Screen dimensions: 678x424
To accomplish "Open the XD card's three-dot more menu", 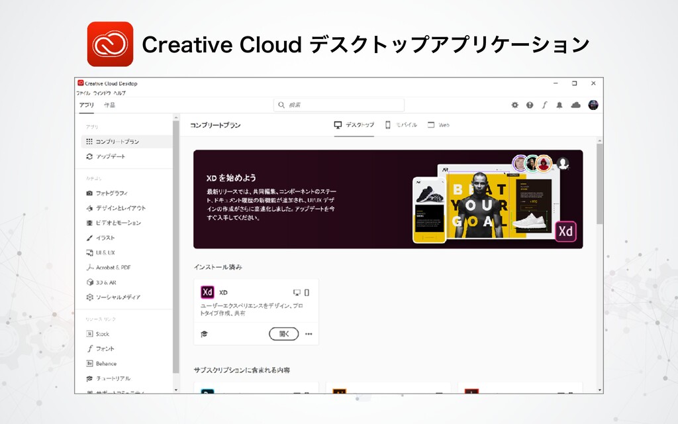I will pyautogui.click(x=309, y=334).
